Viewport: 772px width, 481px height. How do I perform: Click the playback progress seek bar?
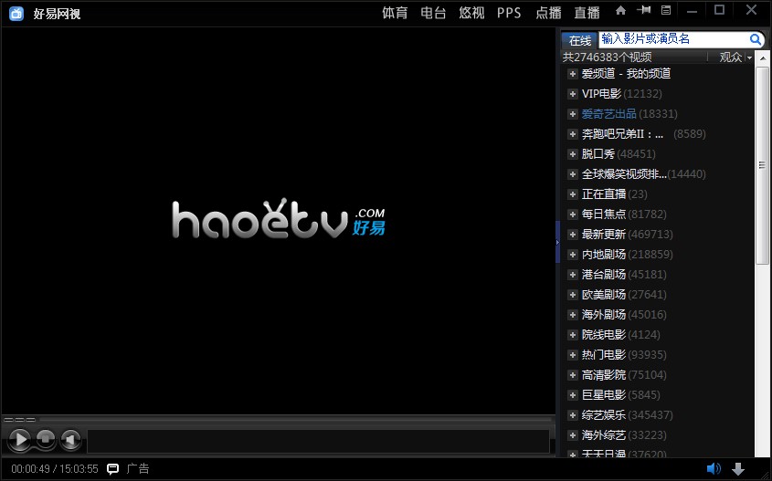pos(295,420)
